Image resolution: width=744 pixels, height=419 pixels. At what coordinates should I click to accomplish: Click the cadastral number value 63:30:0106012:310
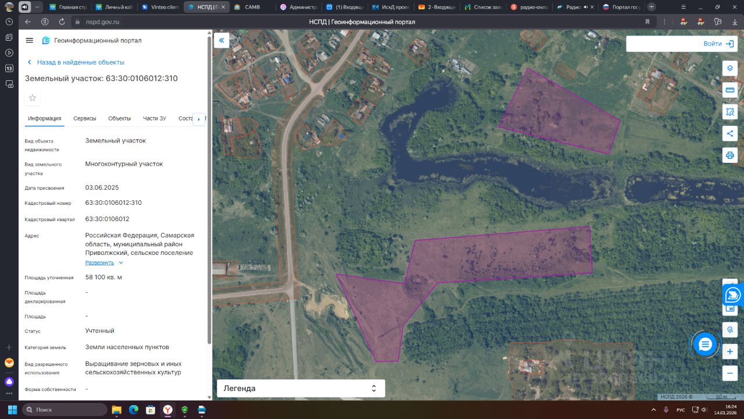click(113, 203)
